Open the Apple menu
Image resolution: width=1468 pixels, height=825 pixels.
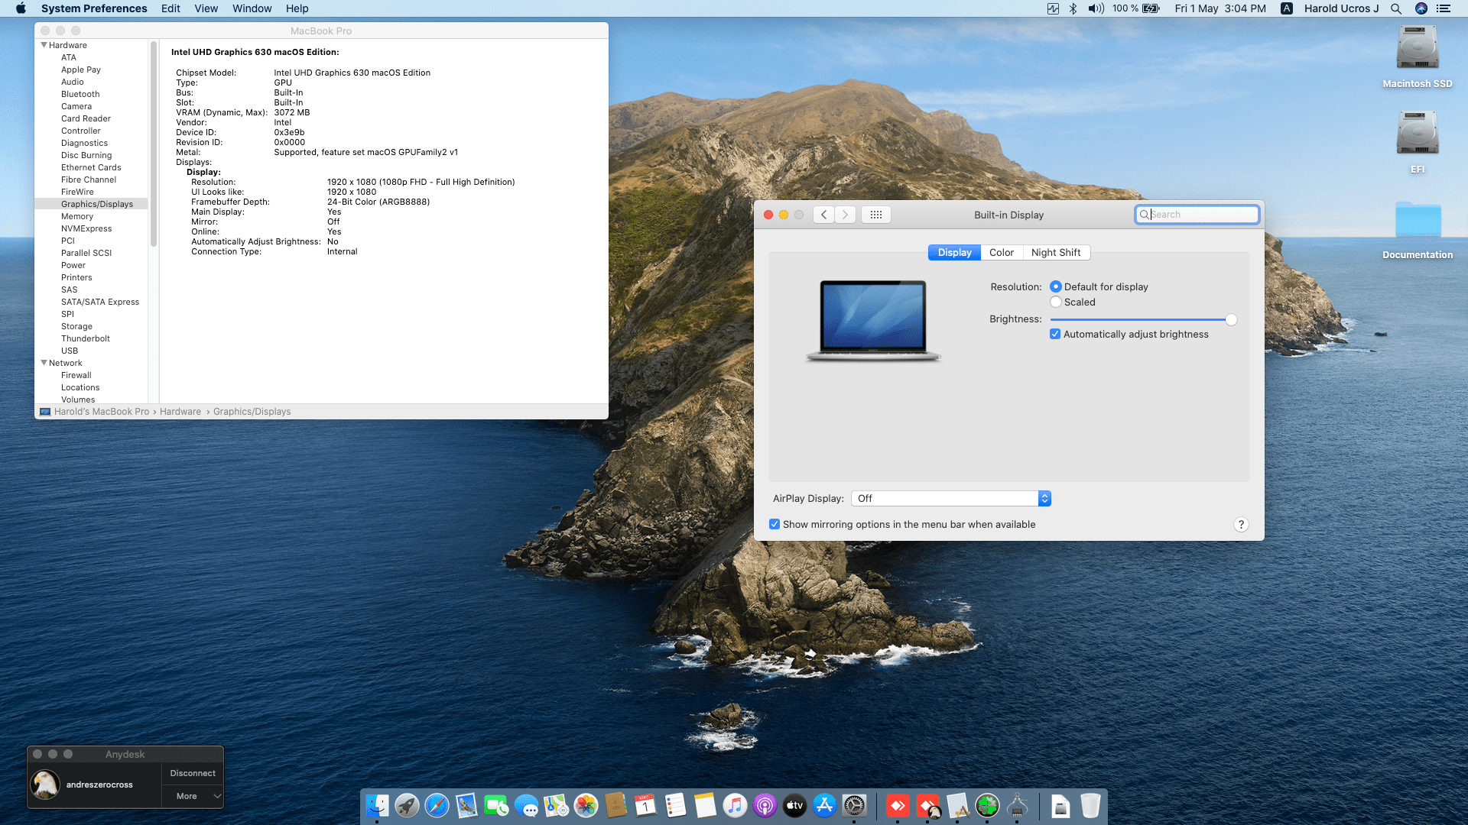point(21,8)
